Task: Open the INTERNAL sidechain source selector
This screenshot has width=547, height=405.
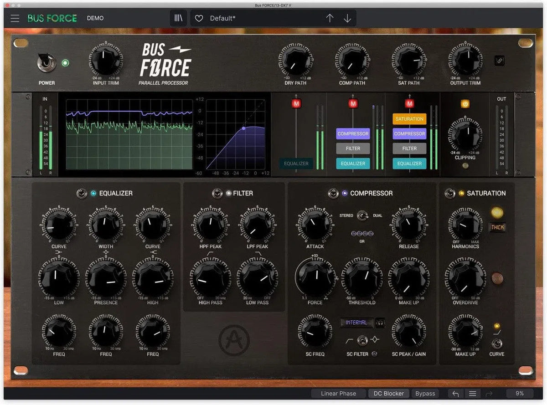Action: pos(356,322)
